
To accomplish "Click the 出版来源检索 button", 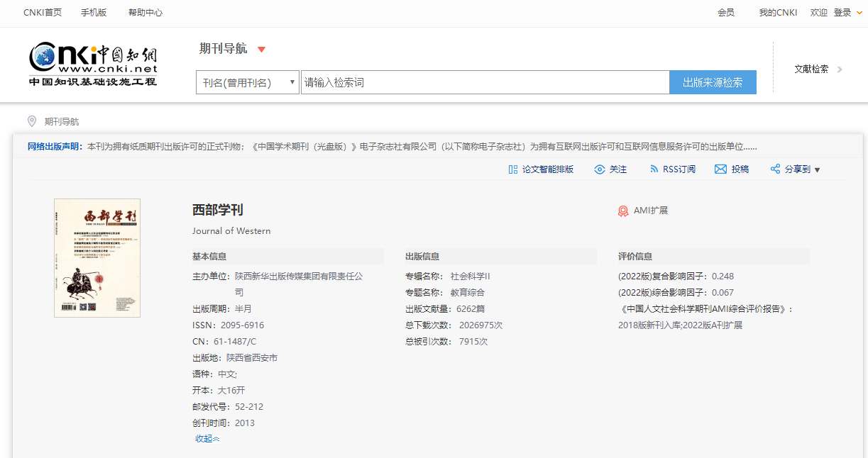I will click(713, 82).
